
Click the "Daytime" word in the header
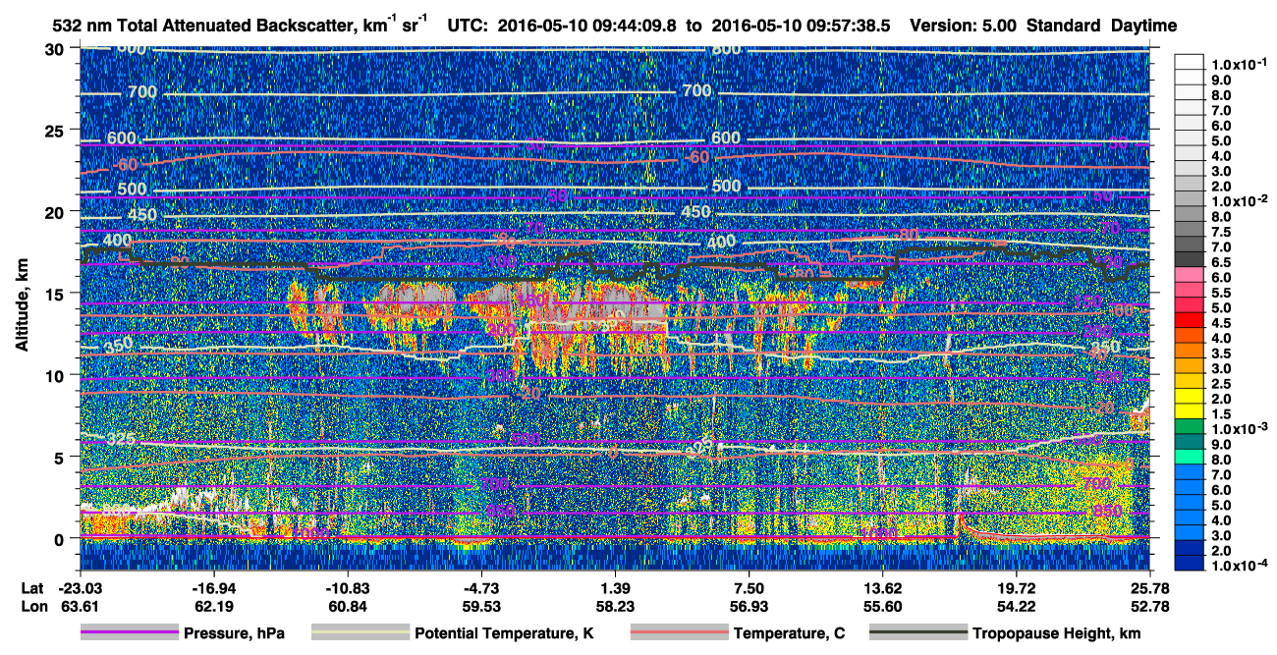coord(1143,27)
